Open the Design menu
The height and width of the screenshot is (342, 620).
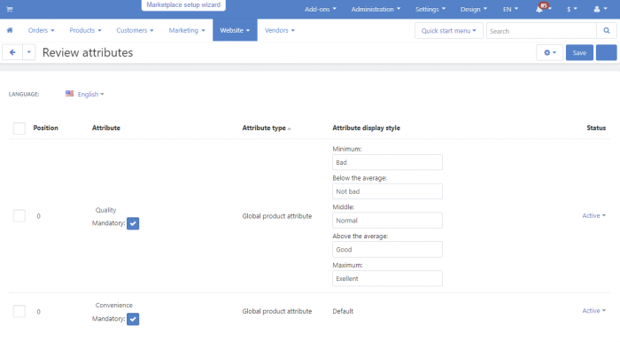click(x=473, y=9)
